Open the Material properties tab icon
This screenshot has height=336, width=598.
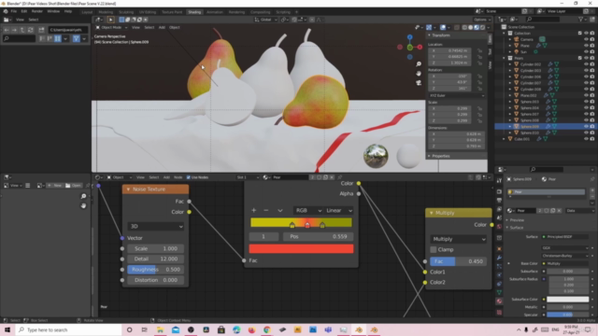(499, 301)
